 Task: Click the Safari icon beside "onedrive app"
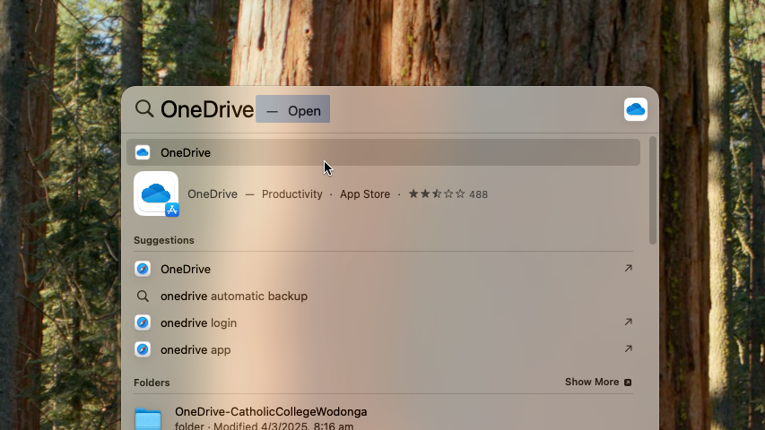coord(143,349)
